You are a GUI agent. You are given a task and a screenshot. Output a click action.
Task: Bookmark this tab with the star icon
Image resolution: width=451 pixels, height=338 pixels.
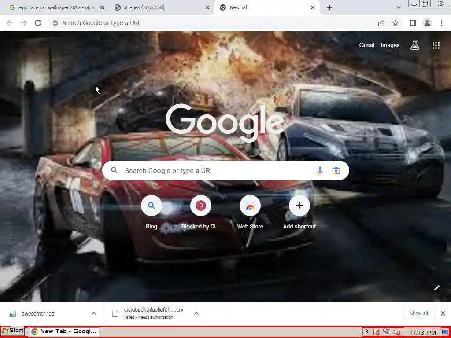[396, 23]
